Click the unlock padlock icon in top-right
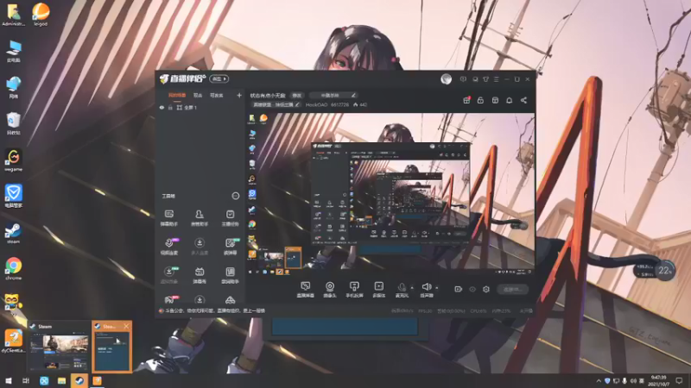The width and height of the screenshot is (691, 388). click(x=480, y=100)
